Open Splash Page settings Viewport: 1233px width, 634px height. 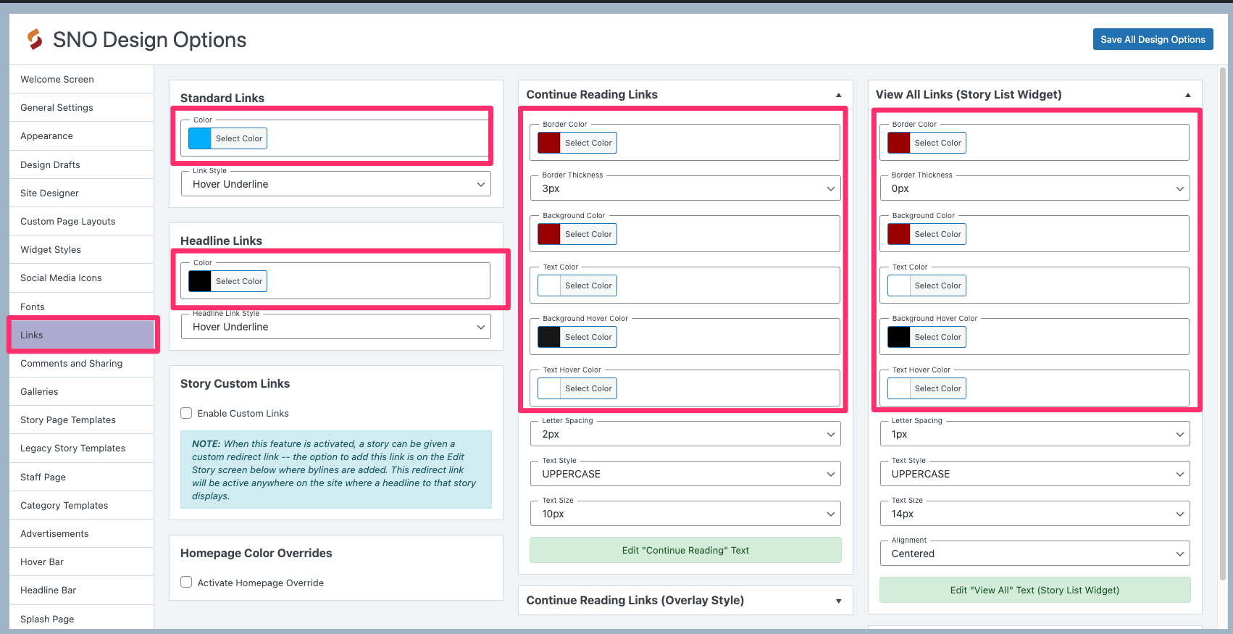pos(82,619)
